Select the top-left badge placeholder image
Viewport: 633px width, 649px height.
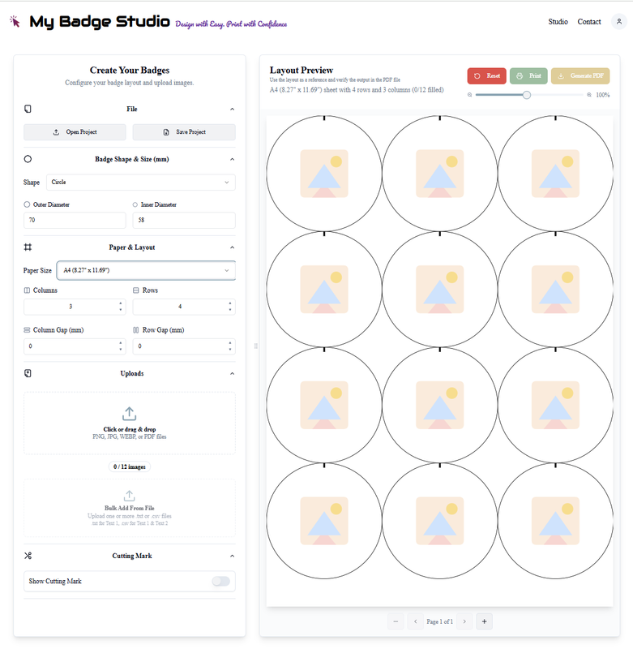tap(324, 174)
